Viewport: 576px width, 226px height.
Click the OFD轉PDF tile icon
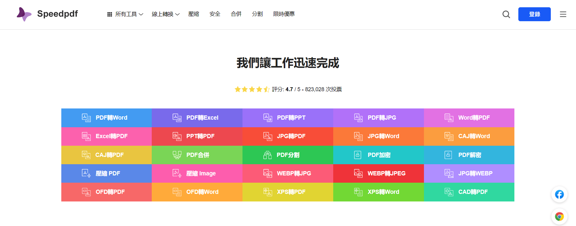86,192
